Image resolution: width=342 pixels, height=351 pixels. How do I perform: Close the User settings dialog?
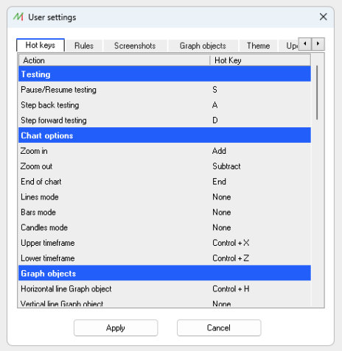[323, 17]
